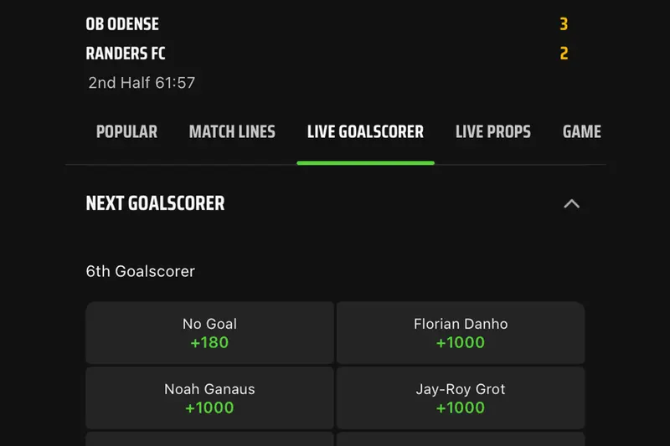The image size is (670, 446).
Task: Select Jay-Roy Grot +1000 bet
Action: (x=461, y=398)
